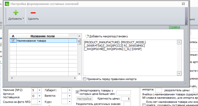
Task: Click the Добавить макроподстановку tag icon
Action: point(87,36)
